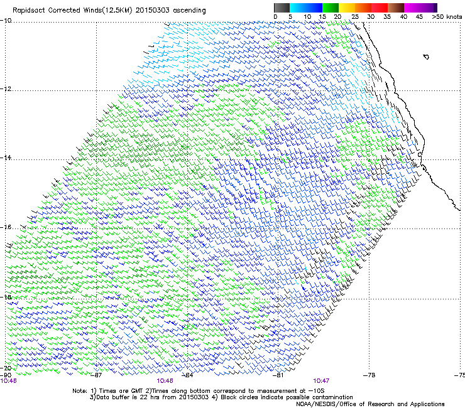Screen dimensions: 465x408
Task: Click the yellow 20-25 knots color segment
Action: click(x=347, y=8)
